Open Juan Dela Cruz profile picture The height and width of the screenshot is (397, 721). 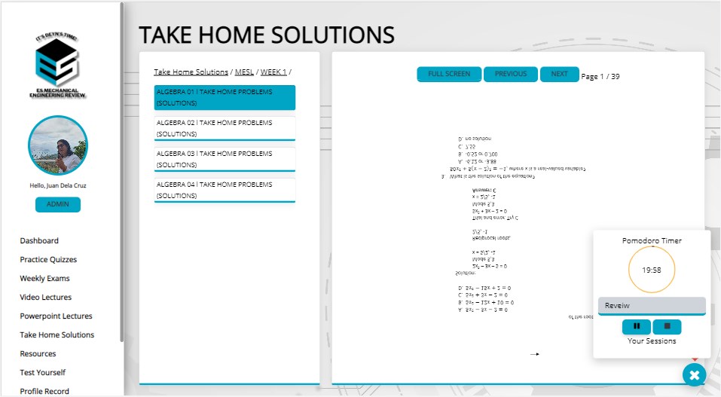pos(58,145)
